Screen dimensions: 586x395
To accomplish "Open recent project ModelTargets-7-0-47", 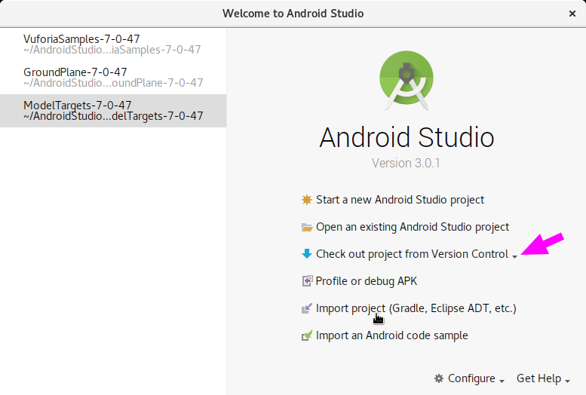I will click(113, 111).
